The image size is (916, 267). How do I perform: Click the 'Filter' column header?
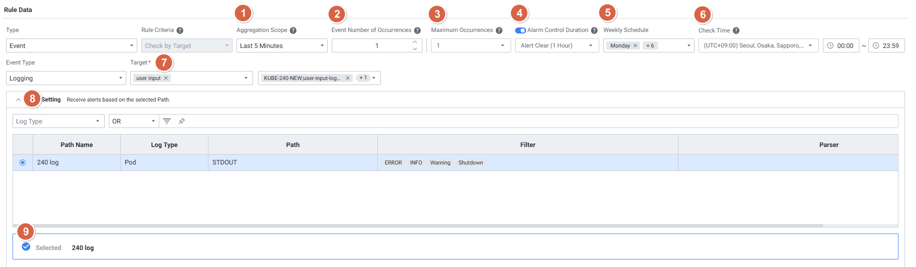coord(528,144)
